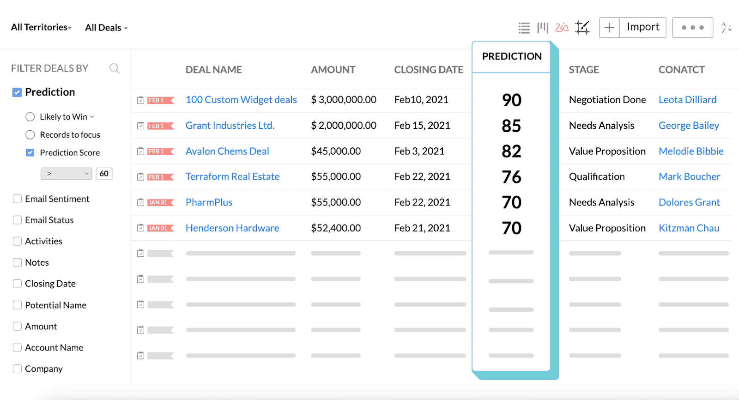Screen dimensions: 739x400
Task: Enable the Email Sentiment filter
Action: 17,199
